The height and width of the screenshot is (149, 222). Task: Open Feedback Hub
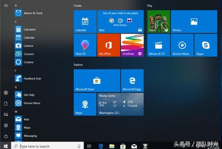coord(28,78)
